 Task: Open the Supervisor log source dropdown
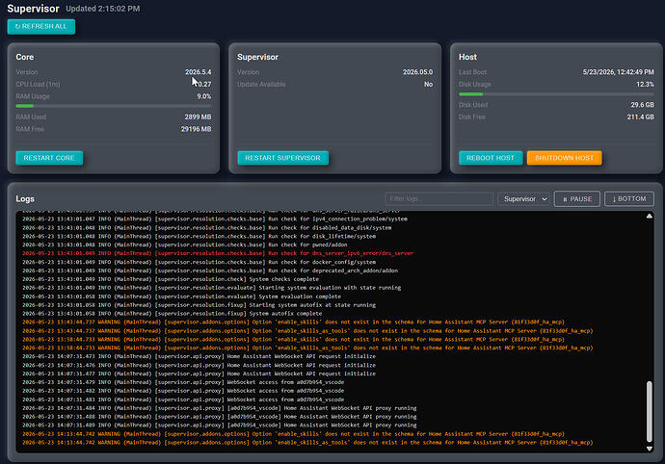pos(523,198)
